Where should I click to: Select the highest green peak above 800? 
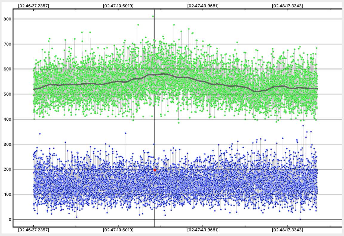pyautogui.click(x=153, y=16)
